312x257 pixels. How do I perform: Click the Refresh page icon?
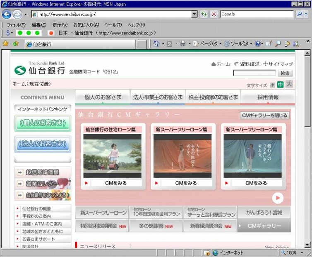point(204,14)
